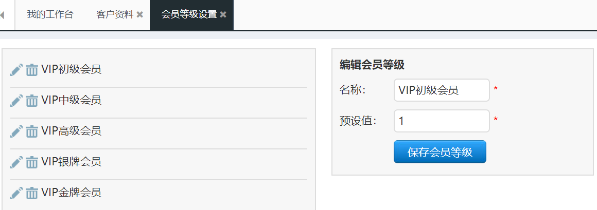597x210 pixels.
Task: Click 保存会员等级 button
Action: (x=440, y=152)
